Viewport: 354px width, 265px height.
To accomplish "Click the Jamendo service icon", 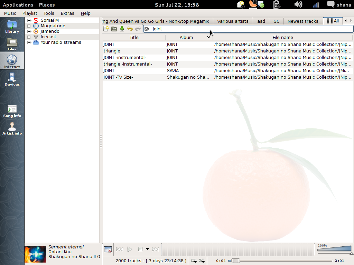I will click(36, 31).
